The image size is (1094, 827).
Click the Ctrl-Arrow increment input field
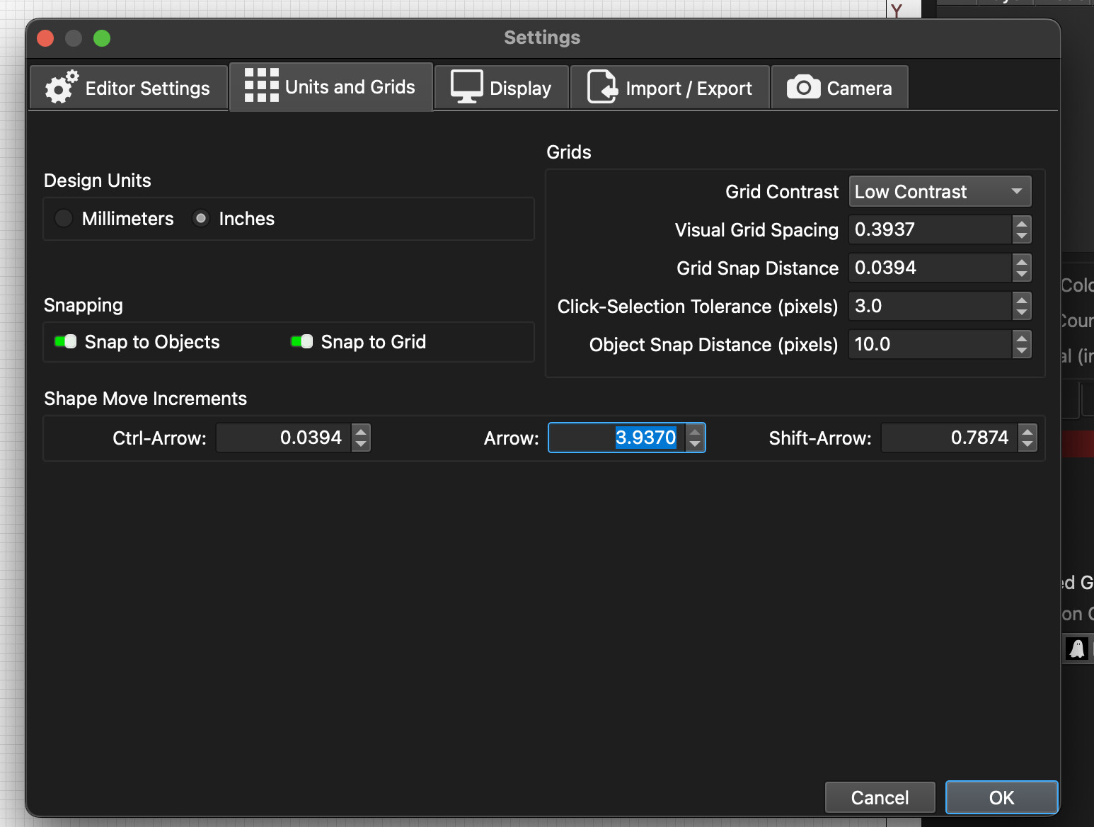pyautogui.click(x=283, y=438)
